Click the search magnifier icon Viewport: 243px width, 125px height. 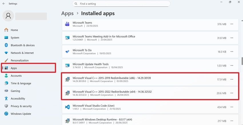click(76, 4)
